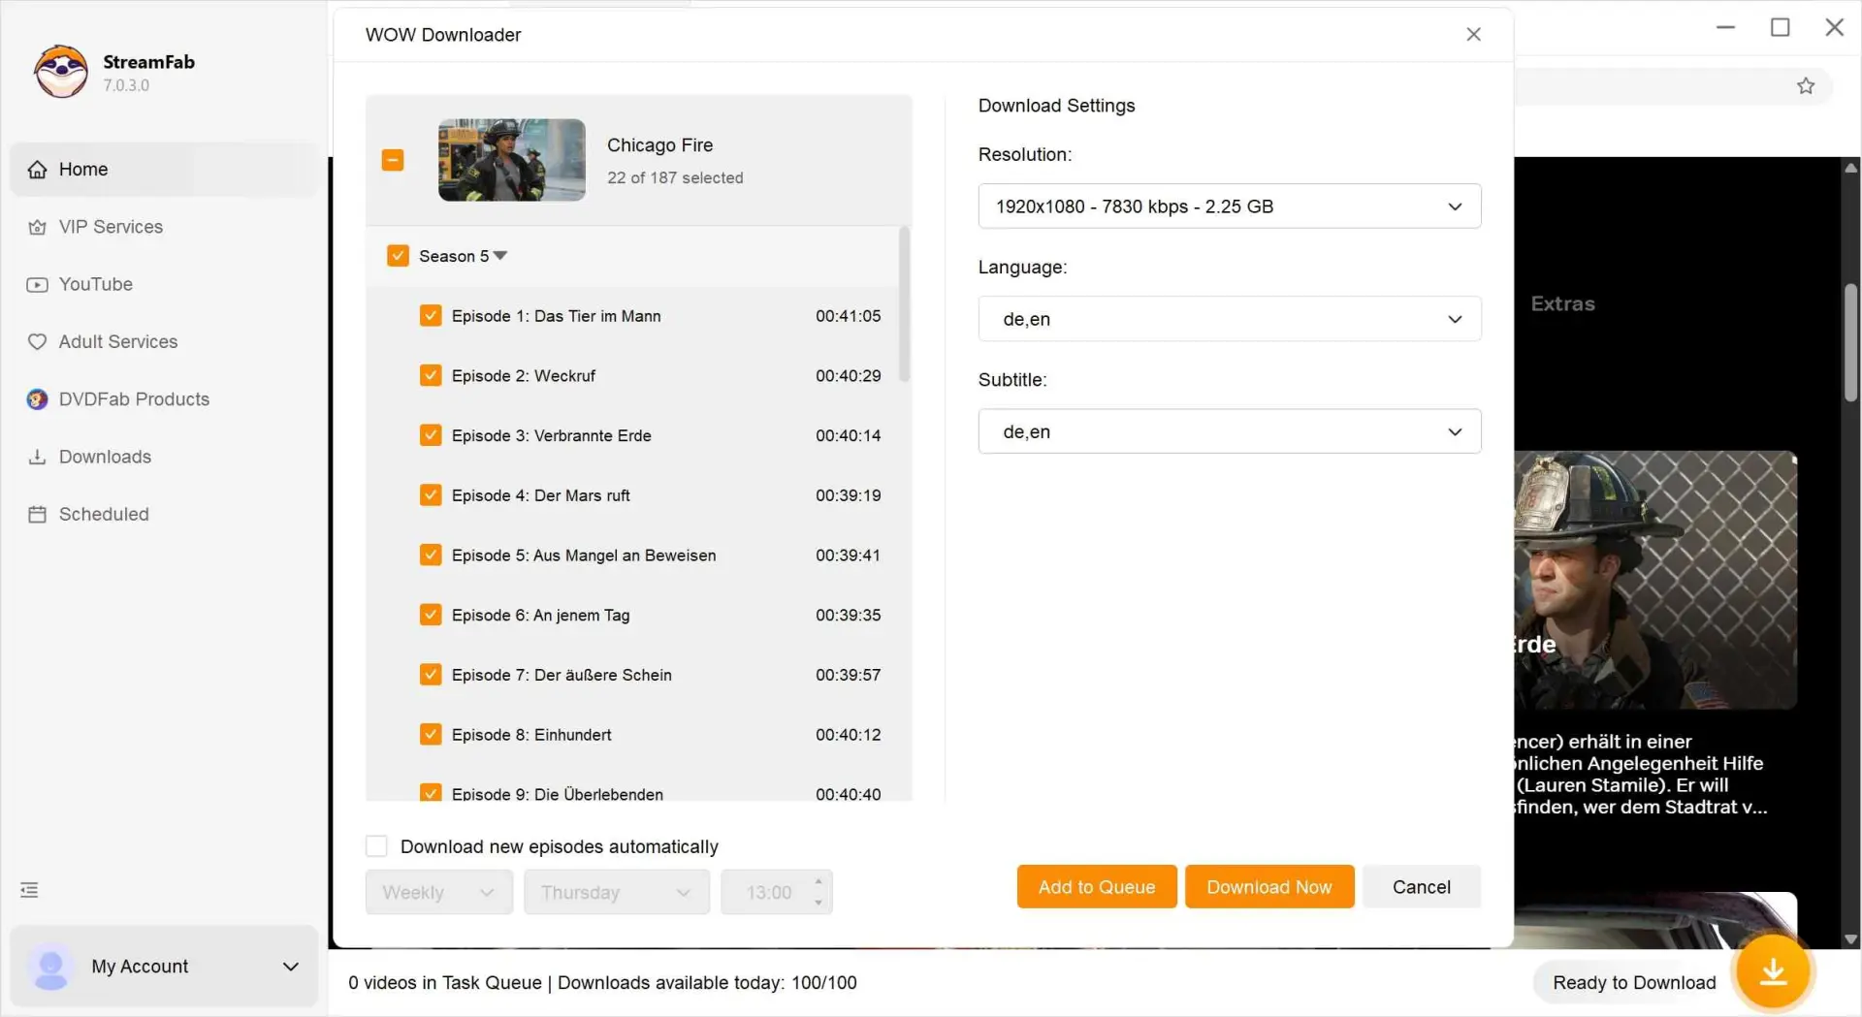This screenshot has height=1017, width=1862.
Task: Open the Resolution dropdown
Action: (x=1229, y=207)
